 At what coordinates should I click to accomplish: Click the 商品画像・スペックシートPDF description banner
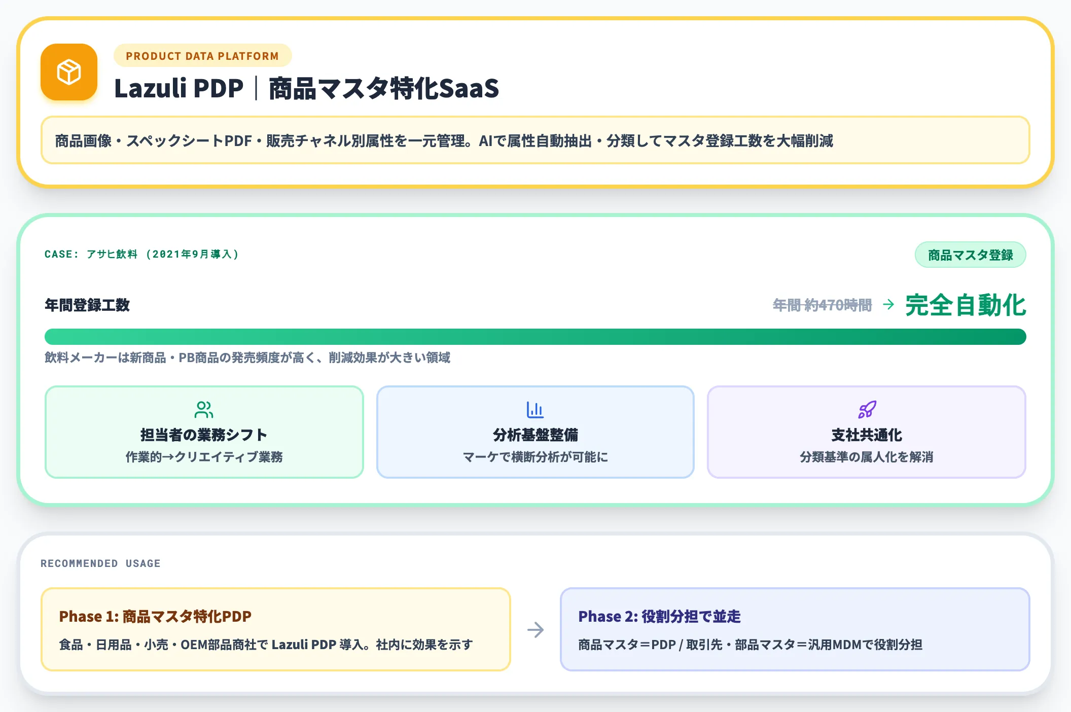535,140
